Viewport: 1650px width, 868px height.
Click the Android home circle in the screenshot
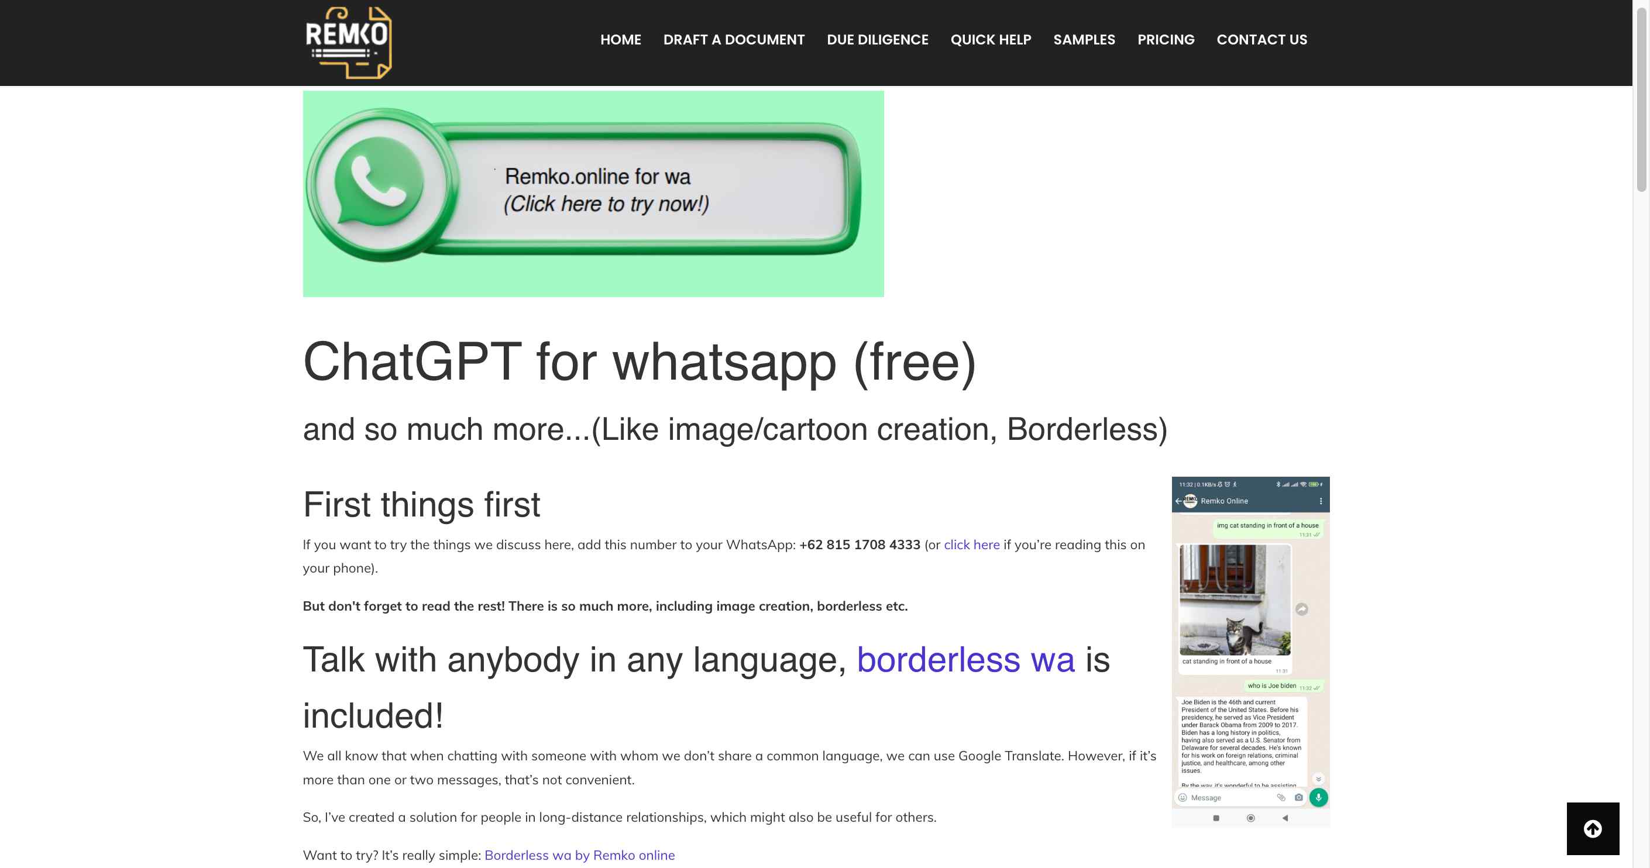[1250, 818]
